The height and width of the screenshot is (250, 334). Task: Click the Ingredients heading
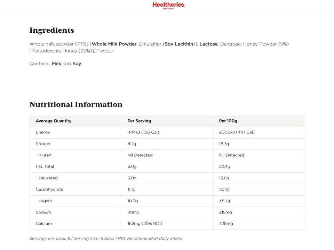[51, 30]
